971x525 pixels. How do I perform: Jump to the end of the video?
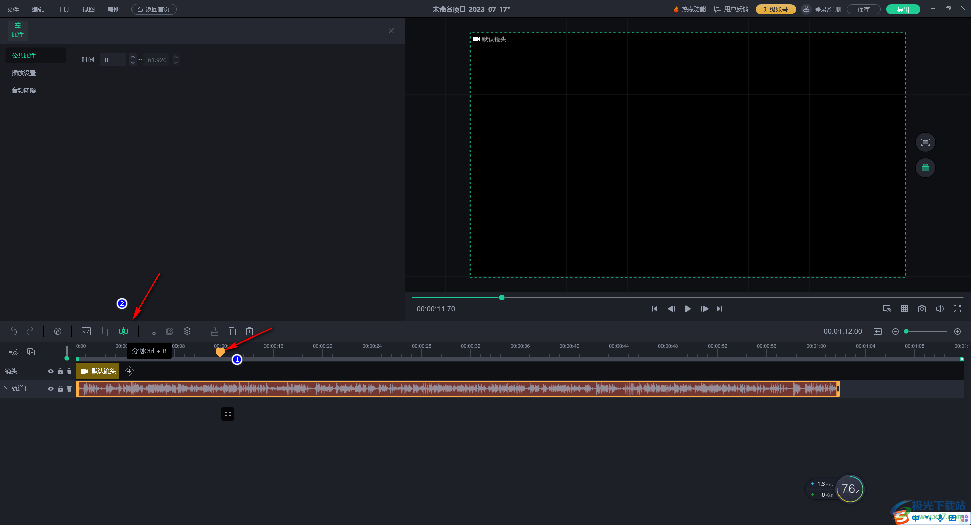pyautogui.click(x=720, y=309)
